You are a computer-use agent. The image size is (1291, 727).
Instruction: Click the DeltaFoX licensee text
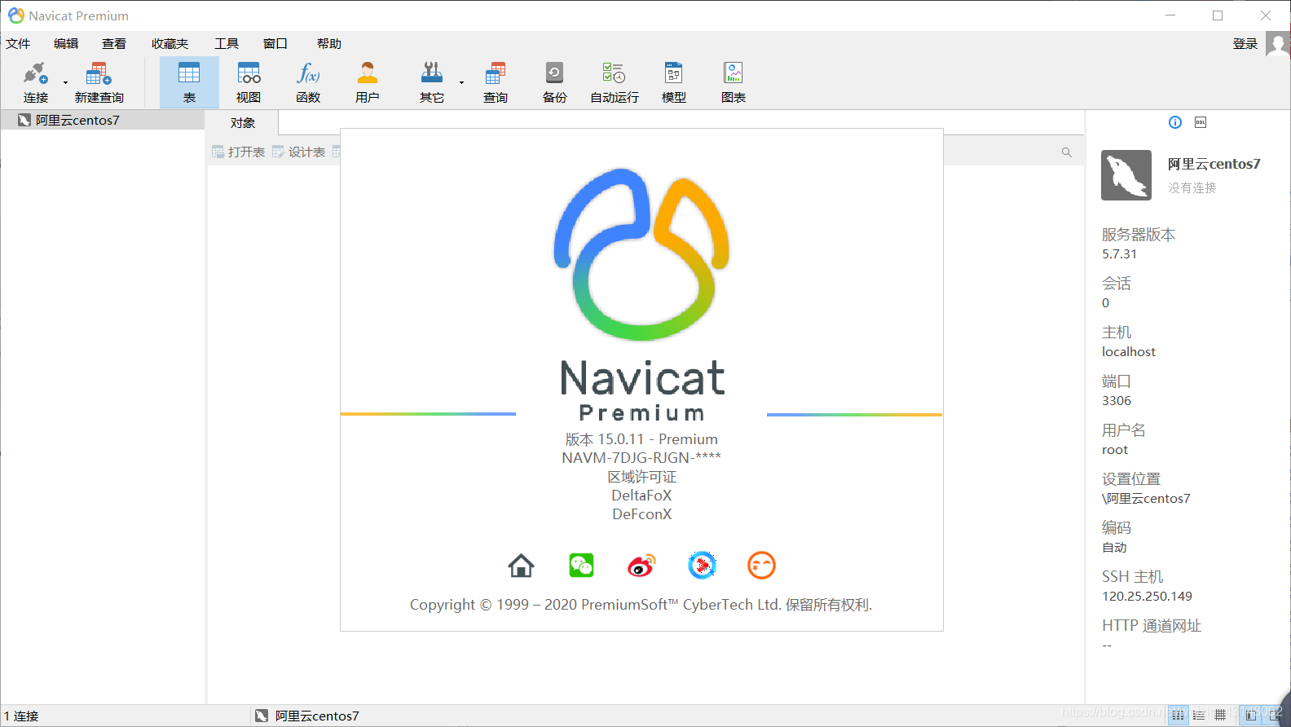[641, 496]
